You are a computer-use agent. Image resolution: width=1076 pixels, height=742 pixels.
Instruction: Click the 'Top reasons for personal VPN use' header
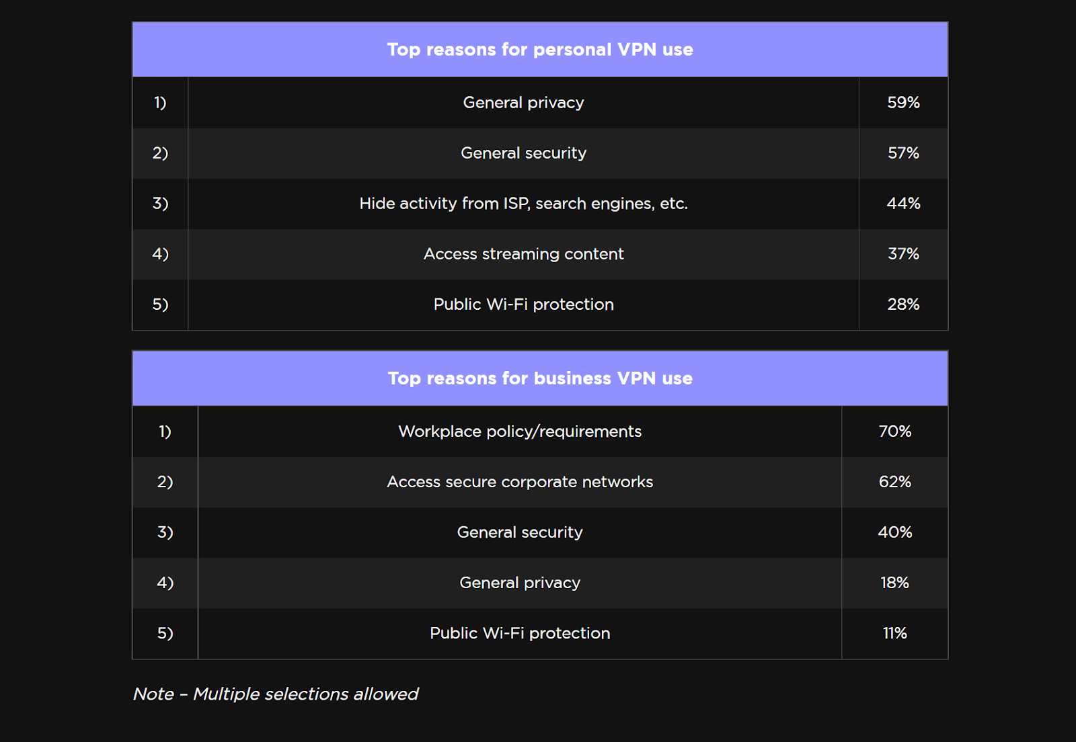(x=540, y=50)
